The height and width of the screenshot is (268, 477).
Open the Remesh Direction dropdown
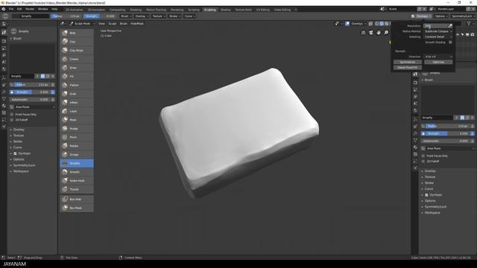click(438, 57)
